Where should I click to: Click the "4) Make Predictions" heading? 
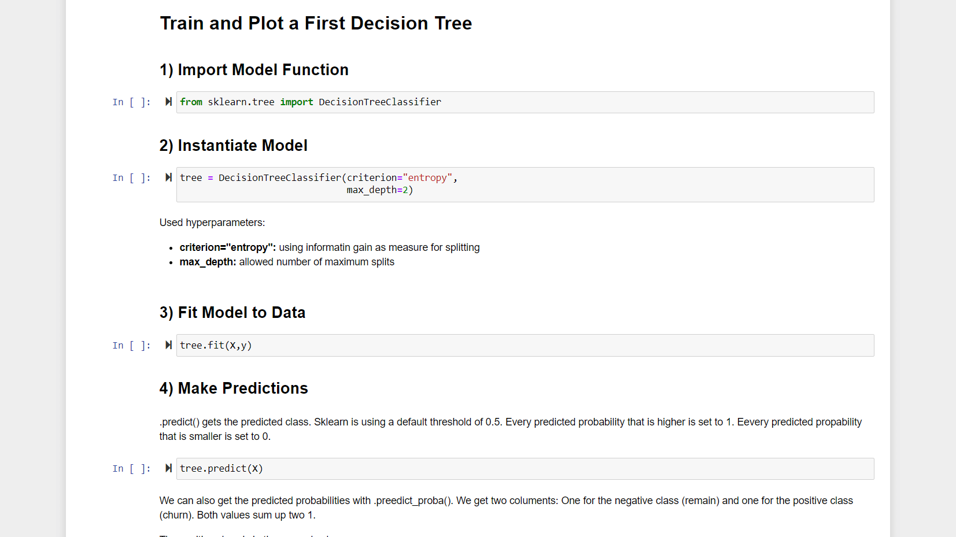[234, 388]
